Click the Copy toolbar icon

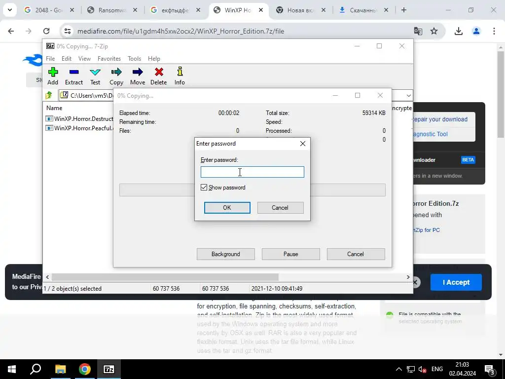116,76
